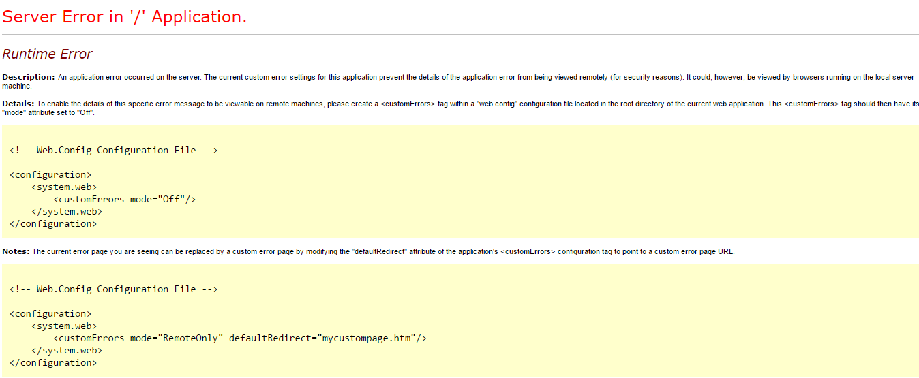
Task: Click closing </system.web> tag in the second code block
Action: (67, 351)
